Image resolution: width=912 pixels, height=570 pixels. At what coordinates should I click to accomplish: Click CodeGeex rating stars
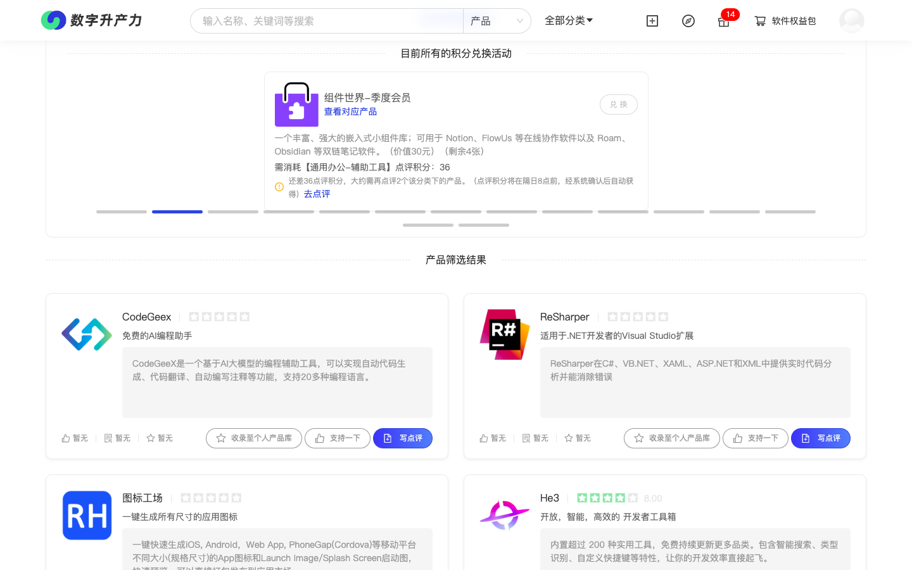tap(219, 317)
